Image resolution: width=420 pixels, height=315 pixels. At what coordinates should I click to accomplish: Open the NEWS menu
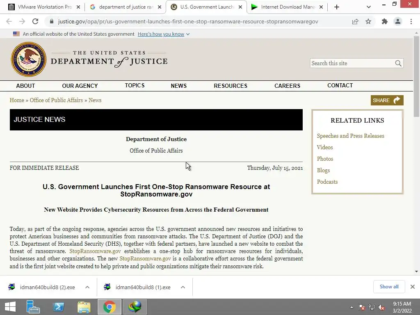[179, 86]
